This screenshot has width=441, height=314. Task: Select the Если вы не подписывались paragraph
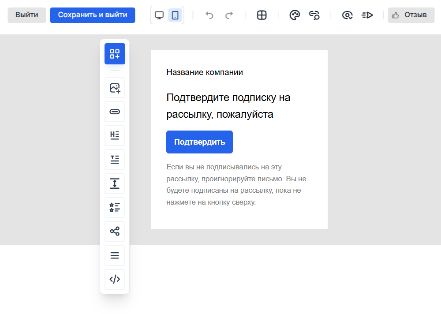click(x=236, y=185)
